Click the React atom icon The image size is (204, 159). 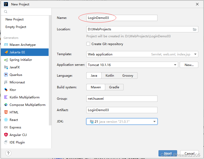[x=6, y=120]
